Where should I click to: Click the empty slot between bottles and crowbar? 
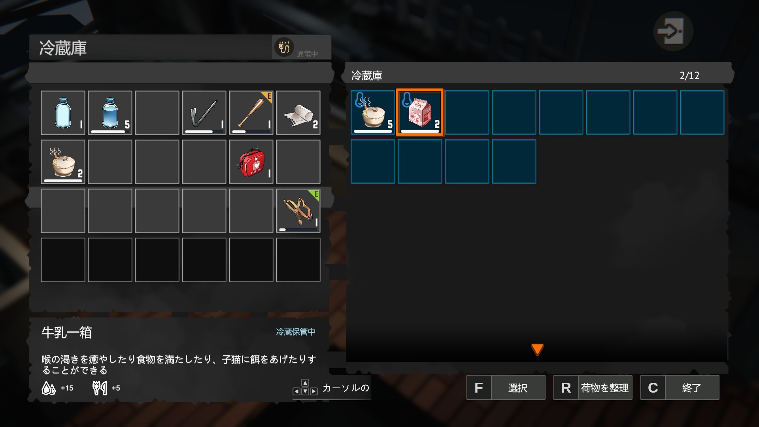click(157, 113)
